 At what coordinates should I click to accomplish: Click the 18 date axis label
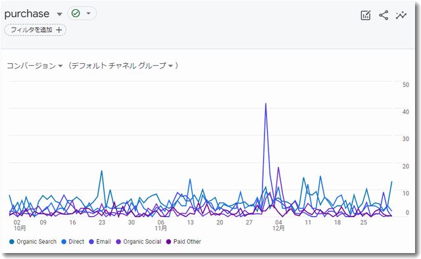[x=337, y=222]
